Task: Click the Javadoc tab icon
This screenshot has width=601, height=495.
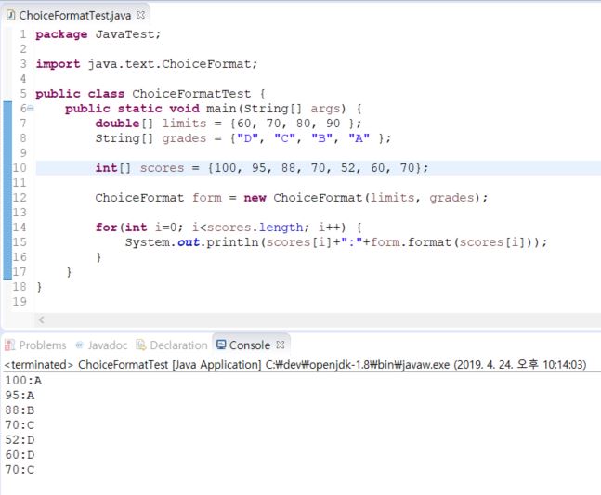Action: 79,345
